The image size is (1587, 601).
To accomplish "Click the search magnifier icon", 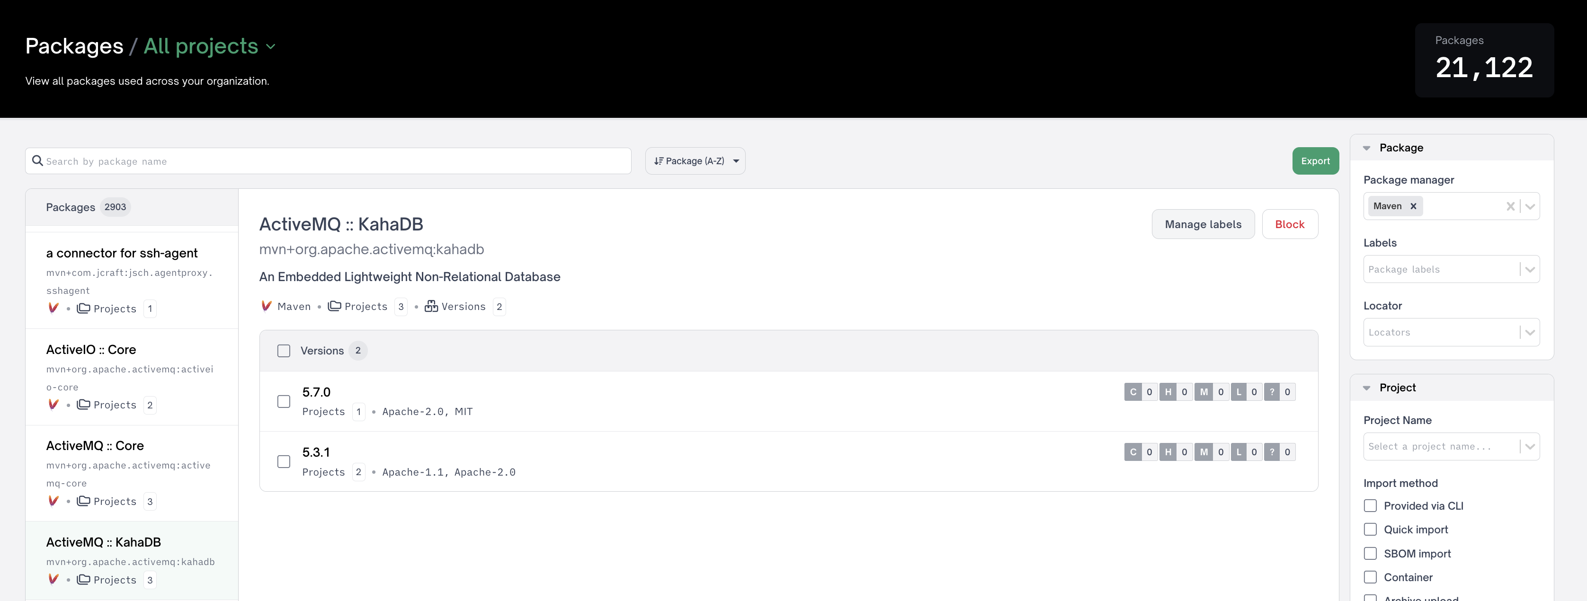I will tap(37, 161).
